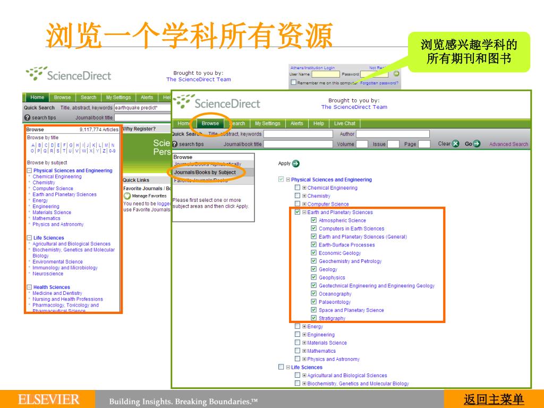
Task: Click the search tips question icon in back window
Action: 28,117
